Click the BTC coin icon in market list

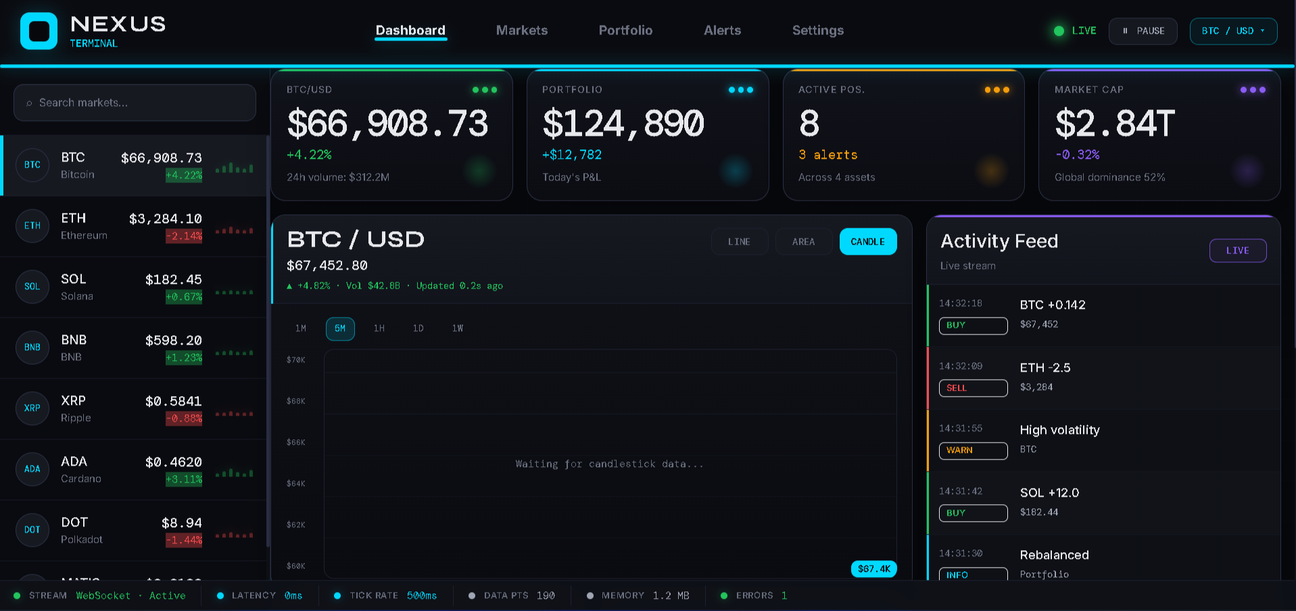pyautogui.click(x=32, y=165)
